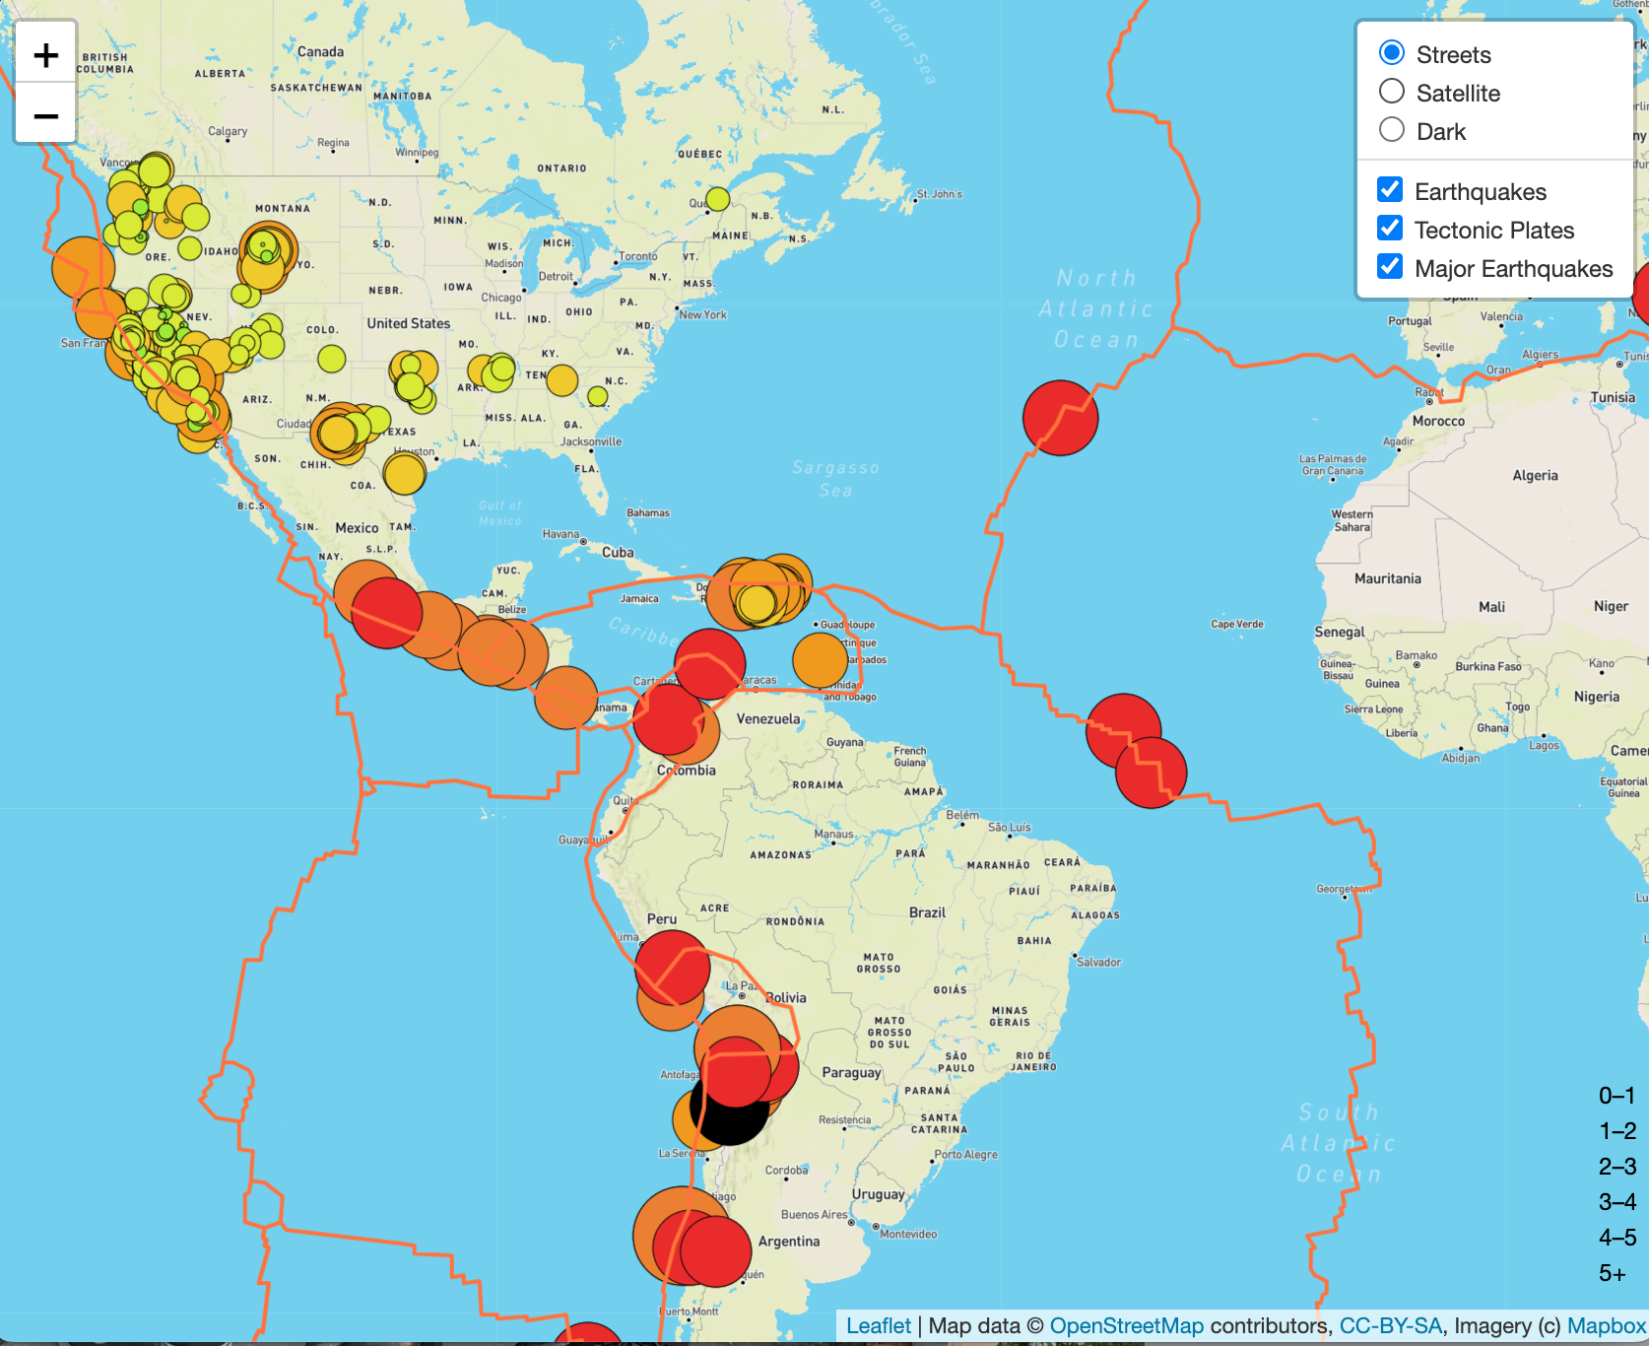
Task: Zoom out using the minus button
Action: 45,115
